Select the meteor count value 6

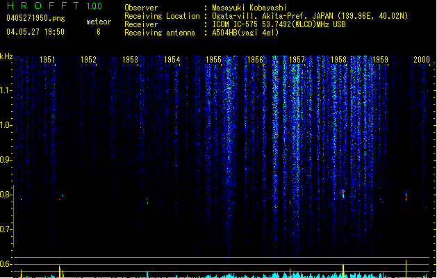coord(99,32)
